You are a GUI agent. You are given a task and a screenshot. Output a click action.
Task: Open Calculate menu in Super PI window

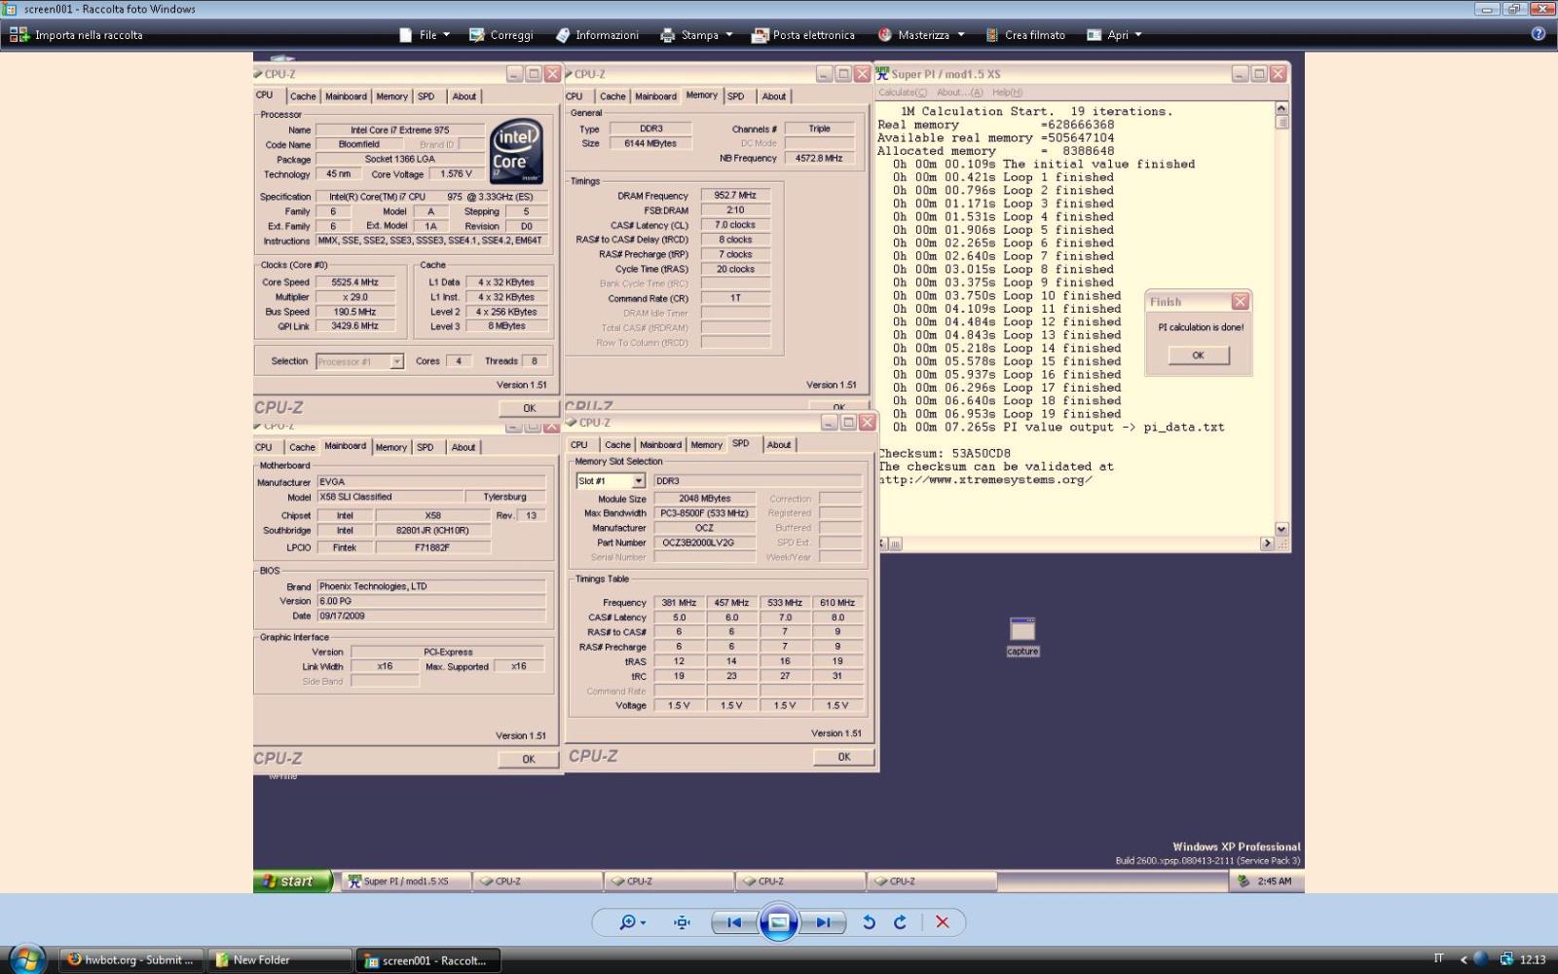tap(903, 93)
